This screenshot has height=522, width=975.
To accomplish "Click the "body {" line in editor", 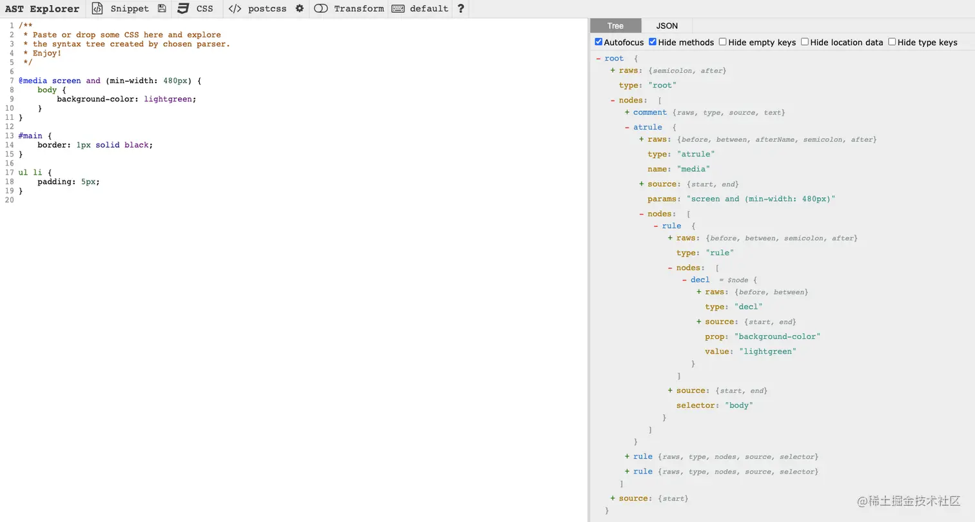I will [x=52, y=90].
